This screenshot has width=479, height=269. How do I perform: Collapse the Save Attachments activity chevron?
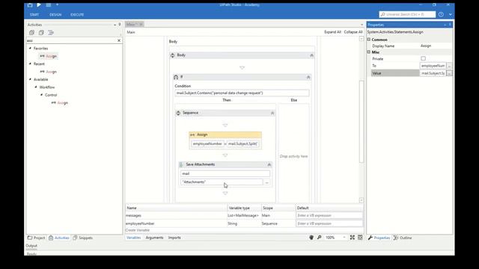pyautogui.click(x=269, y=164)
